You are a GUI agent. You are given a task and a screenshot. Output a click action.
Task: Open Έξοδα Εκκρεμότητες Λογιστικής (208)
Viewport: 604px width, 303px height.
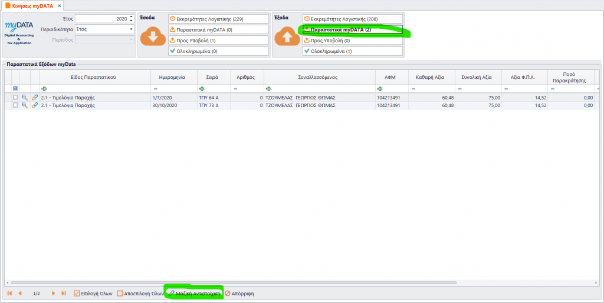click(x=353, y=19)
